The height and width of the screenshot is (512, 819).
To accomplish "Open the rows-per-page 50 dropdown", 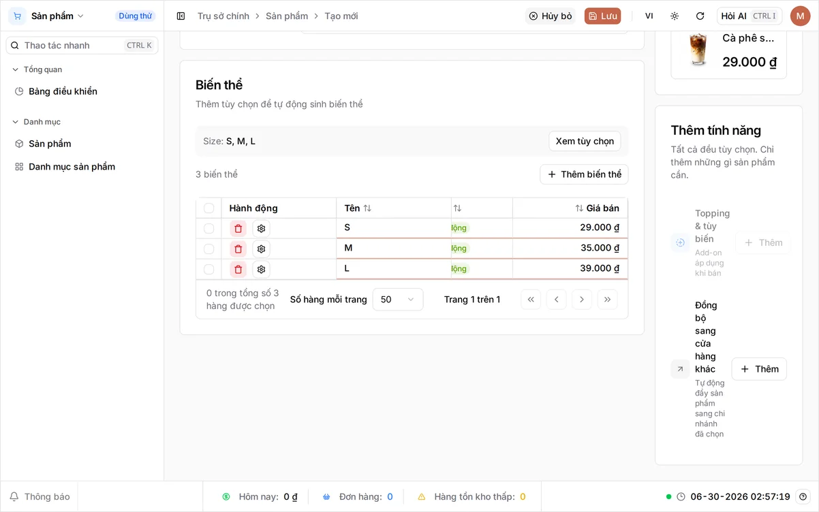I will (398, 300).
